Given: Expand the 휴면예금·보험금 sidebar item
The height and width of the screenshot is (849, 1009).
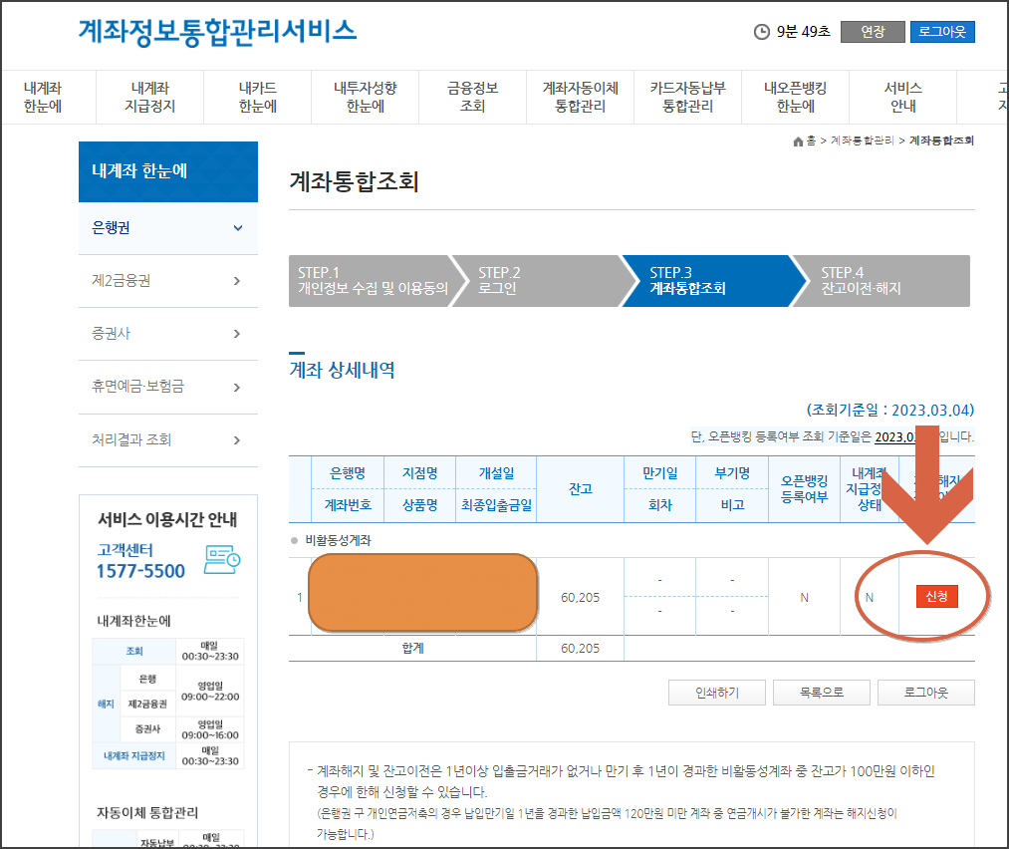Looking at the screenshot, I should (x=168, y=387).
